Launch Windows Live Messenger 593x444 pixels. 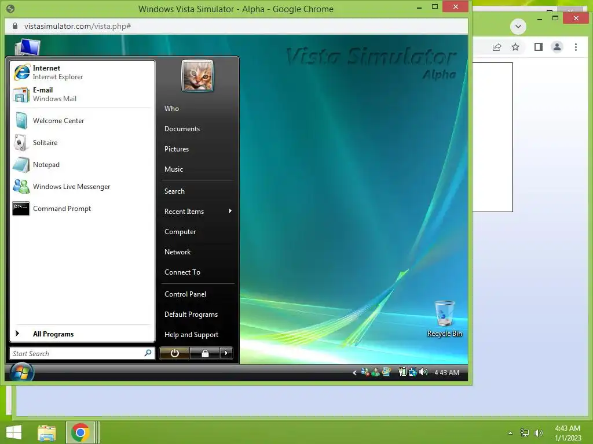[82, 187]
